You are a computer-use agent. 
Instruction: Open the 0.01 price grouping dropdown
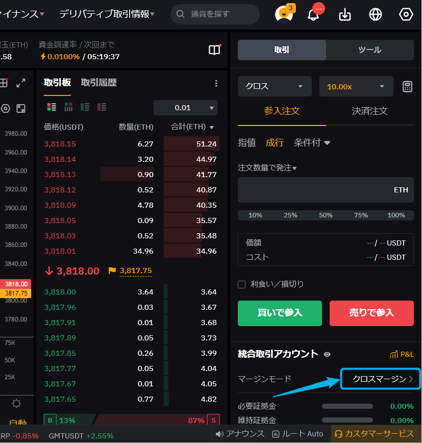tap(185, 108)
